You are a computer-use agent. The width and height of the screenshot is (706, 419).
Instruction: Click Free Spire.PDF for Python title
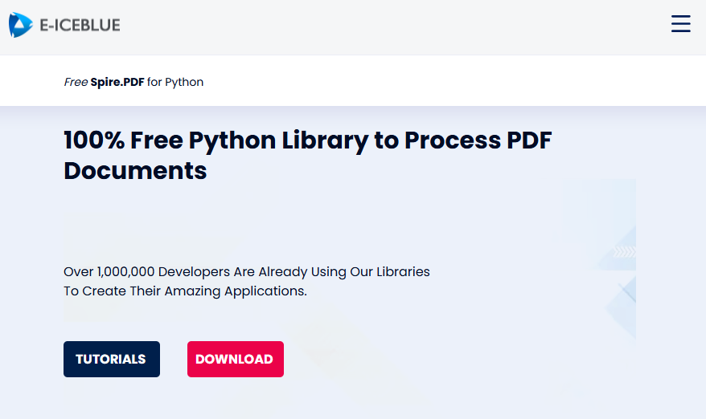point(133,82)
